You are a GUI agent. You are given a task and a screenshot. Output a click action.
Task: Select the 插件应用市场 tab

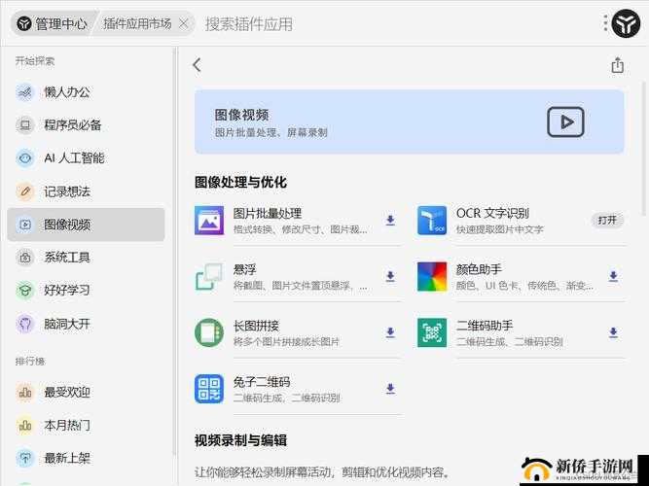(x=137, y=24)
